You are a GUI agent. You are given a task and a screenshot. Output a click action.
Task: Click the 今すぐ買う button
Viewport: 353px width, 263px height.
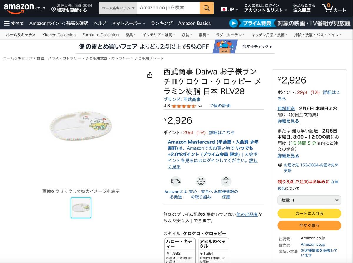coord(309,226)
